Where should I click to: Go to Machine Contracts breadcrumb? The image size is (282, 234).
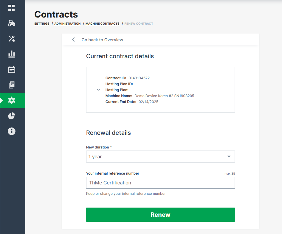[x=102, y=24]
